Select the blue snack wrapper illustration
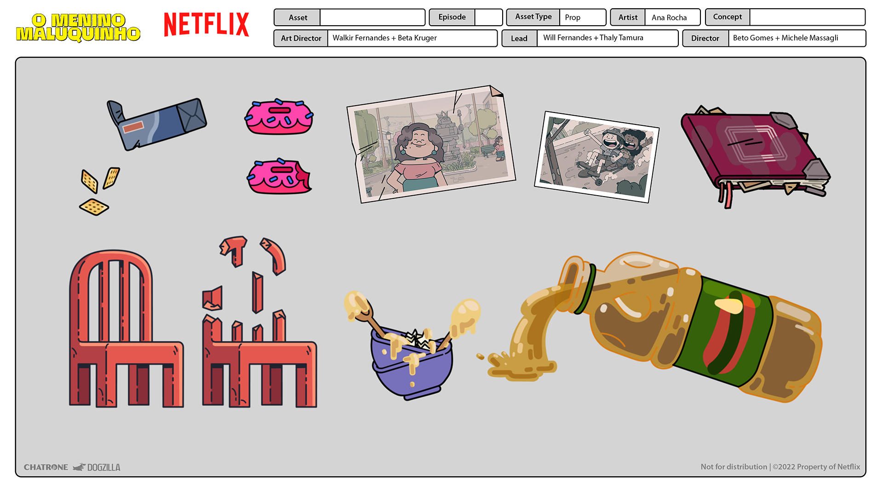The height and width of the screenshot is (496, 883). pyautogui.click(x=156, y=124)
